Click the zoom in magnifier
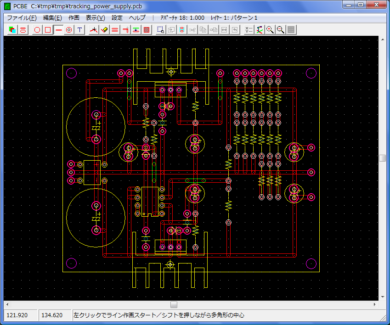This screenshot has height=325, width=390. (270, 30)
